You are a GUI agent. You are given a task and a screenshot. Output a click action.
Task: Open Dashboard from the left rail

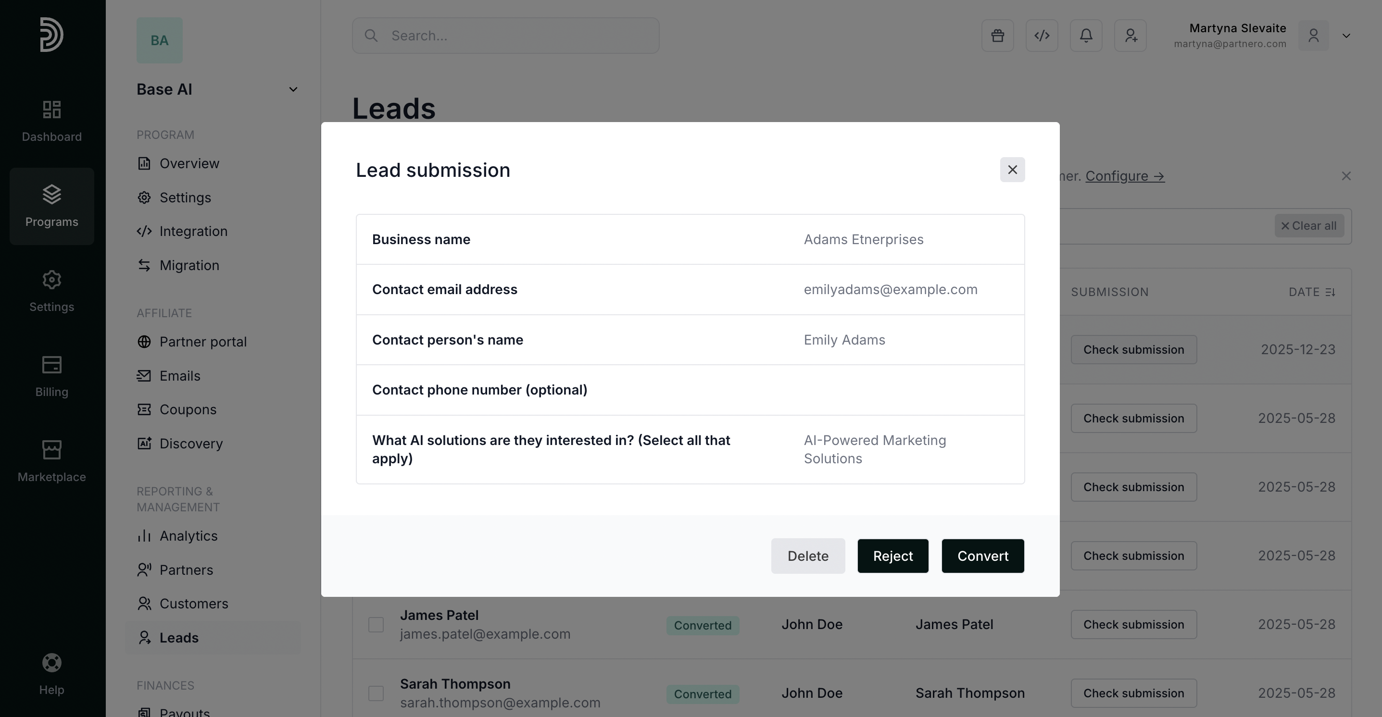[x=51, y=121]
